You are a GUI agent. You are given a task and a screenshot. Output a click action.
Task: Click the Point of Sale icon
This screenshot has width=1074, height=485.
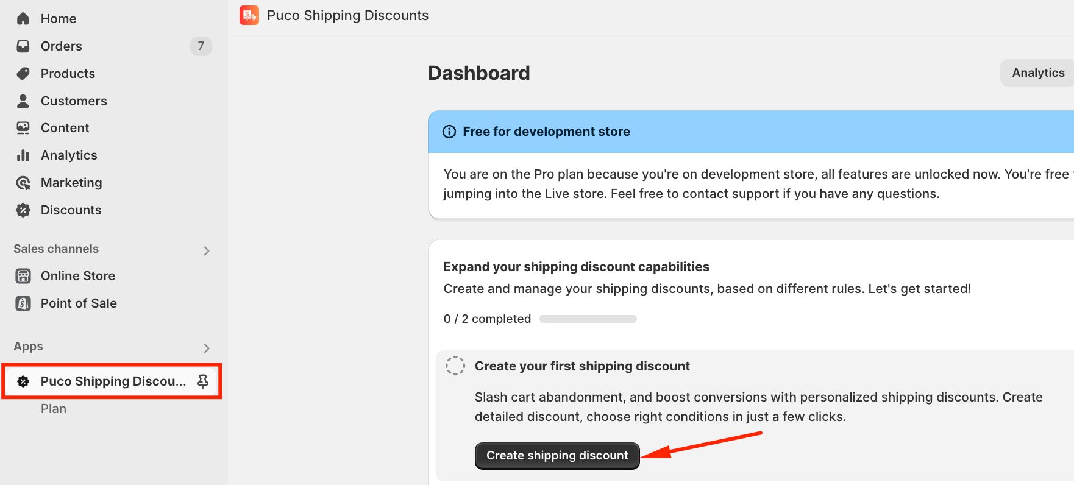point(23,303)
